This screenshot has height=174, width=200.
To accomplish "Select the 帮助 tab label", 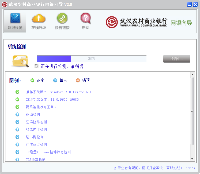I will [x=86, y=28].
